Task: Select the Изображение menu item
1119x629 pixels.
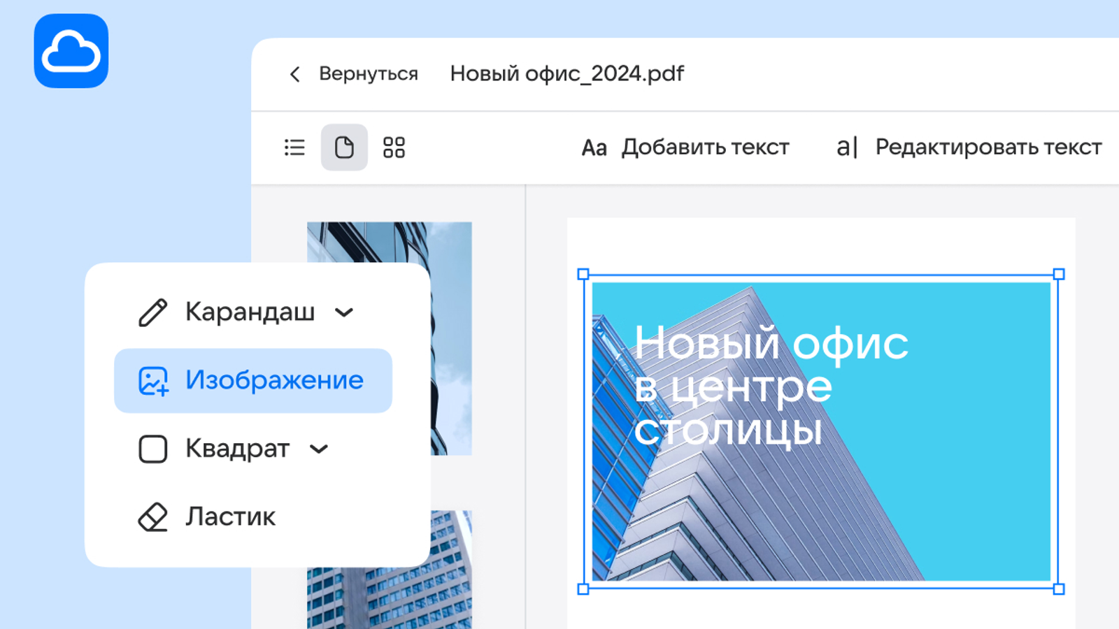Action: (253, 381)
